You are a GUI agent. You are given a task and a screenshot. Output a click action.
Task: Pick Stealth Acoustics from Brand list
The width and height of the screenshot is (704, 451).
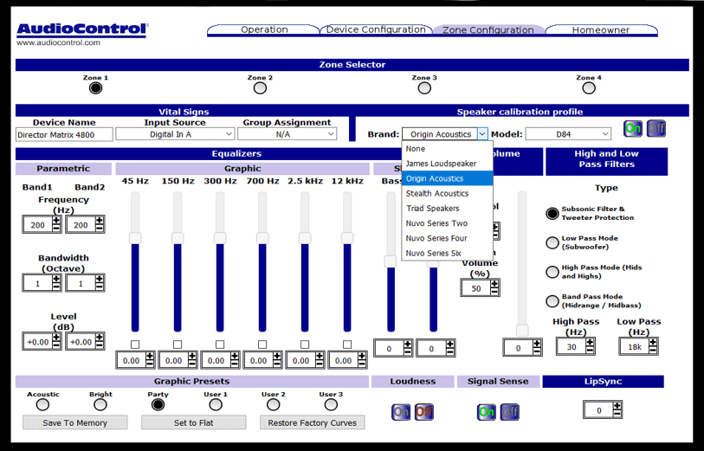(447, 193)
